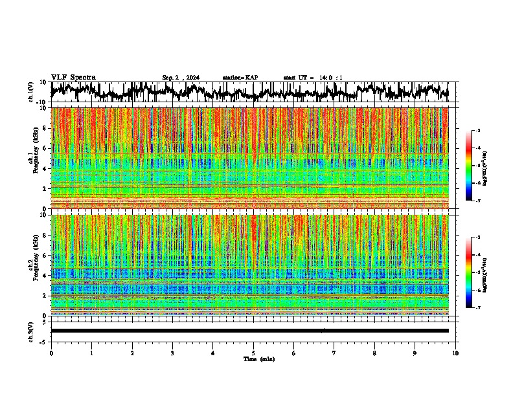Click the "ch.1(V)" waveform axis label
Image resolution: width=513 pixels, height=396 pixels.
pos(31,92)
